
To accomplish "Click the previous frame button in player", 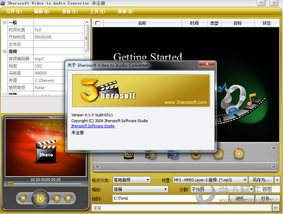I will [23, 198].
